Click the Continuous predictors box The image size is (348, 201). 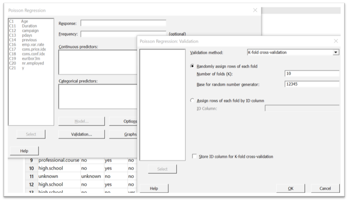[98, 62]
